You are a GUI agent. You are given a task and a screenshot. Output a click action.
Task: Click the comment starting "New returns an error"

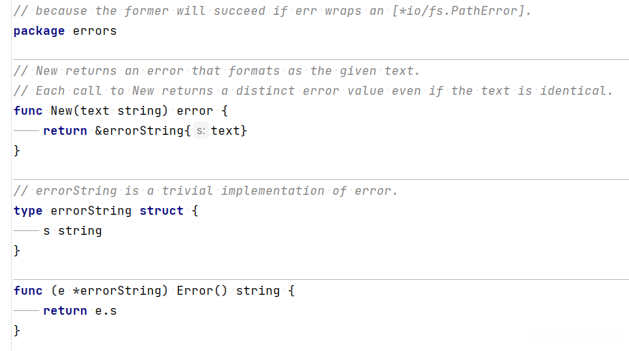217,71
